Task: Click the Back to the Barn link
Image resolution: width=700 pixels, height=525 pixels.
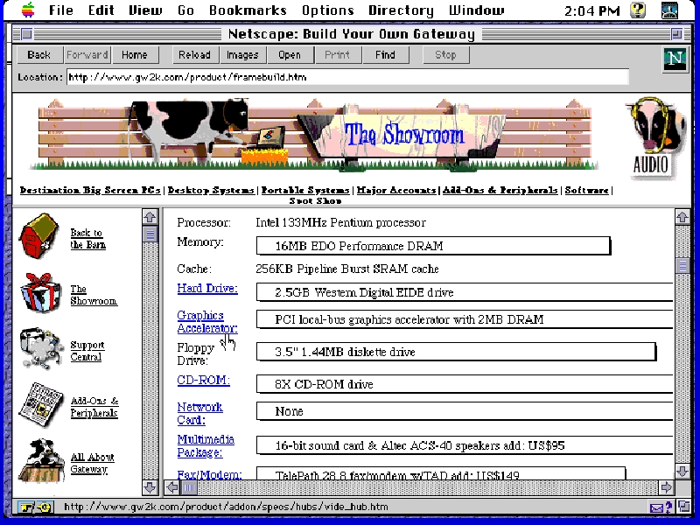Action: tap(88, 239)
